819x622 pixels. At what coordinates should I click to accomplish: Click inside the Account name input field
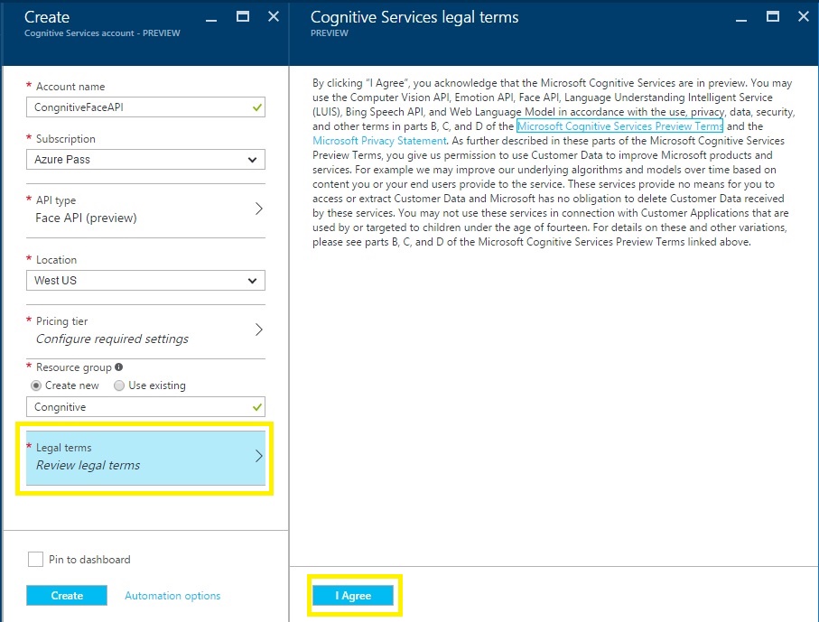tap(135, 107)
